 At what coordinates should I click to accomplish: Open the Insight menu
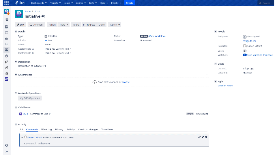tap(116, 3)
